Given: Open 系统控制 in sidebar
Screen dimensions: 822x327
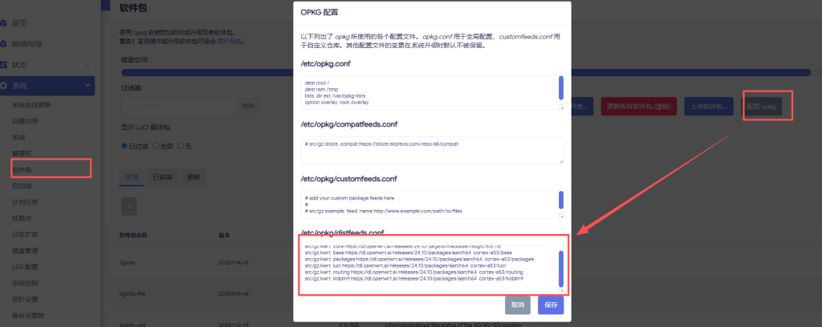Looking at the screenshot, I should pyautogui.click(x=25, y=283).
